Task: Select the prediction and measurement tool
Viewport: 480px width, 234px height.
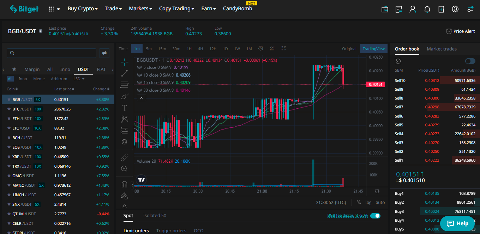Action: (x=124, y=130)
